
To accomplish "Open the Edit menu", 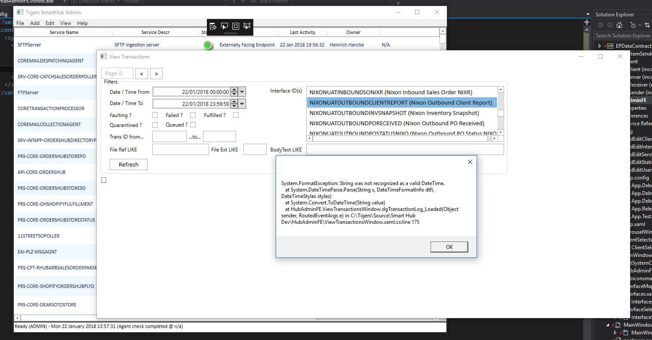I will tap(50, 23).
